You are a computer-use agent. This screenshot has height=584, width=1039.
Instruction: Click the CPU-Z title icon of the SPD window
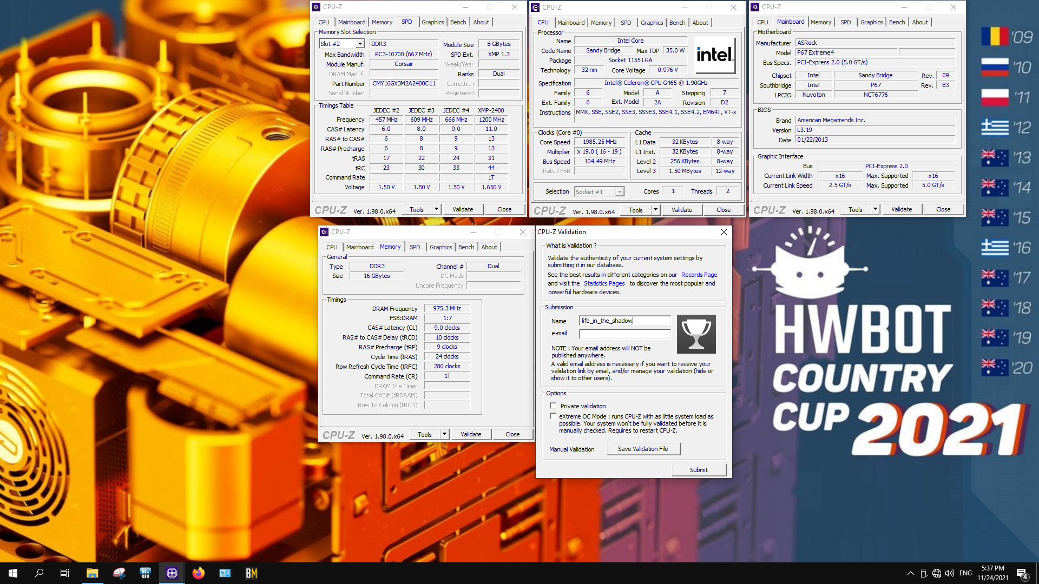[317, 7]
